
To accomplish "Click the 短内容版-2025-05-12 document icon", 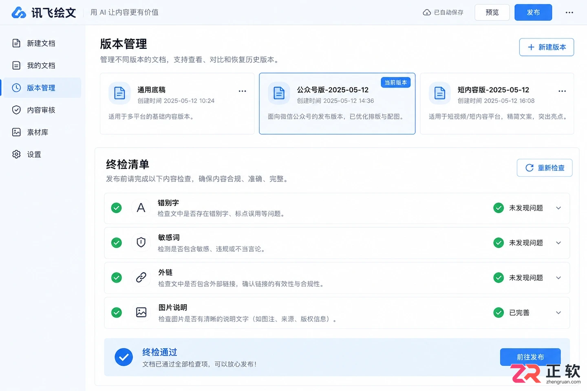I will pyautogui.click(x=440, y=93).
